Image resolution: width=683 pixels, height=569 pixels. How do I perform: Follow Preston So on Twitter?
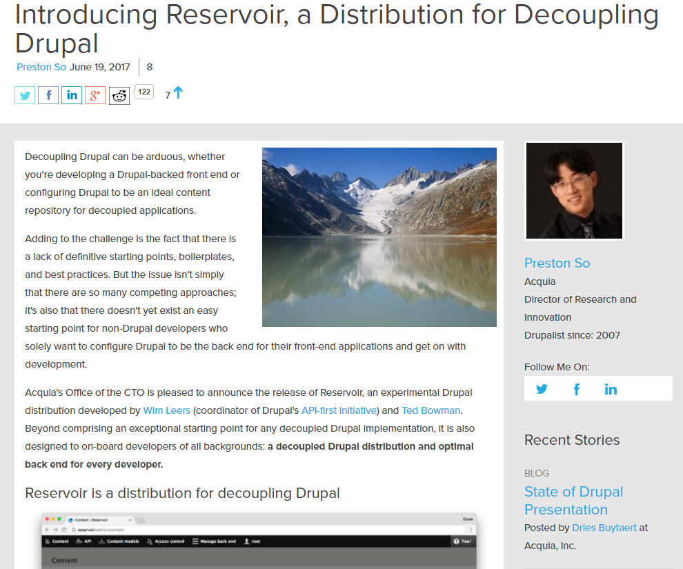pyautogui.click(x=542, y=389)
